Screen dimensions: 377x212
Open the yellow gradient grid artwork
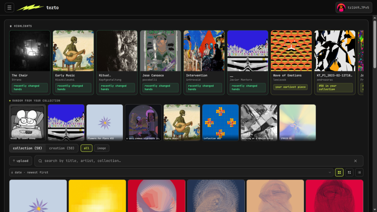97,196
